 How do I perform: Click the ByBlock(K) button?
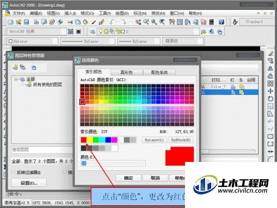[181, 140]
